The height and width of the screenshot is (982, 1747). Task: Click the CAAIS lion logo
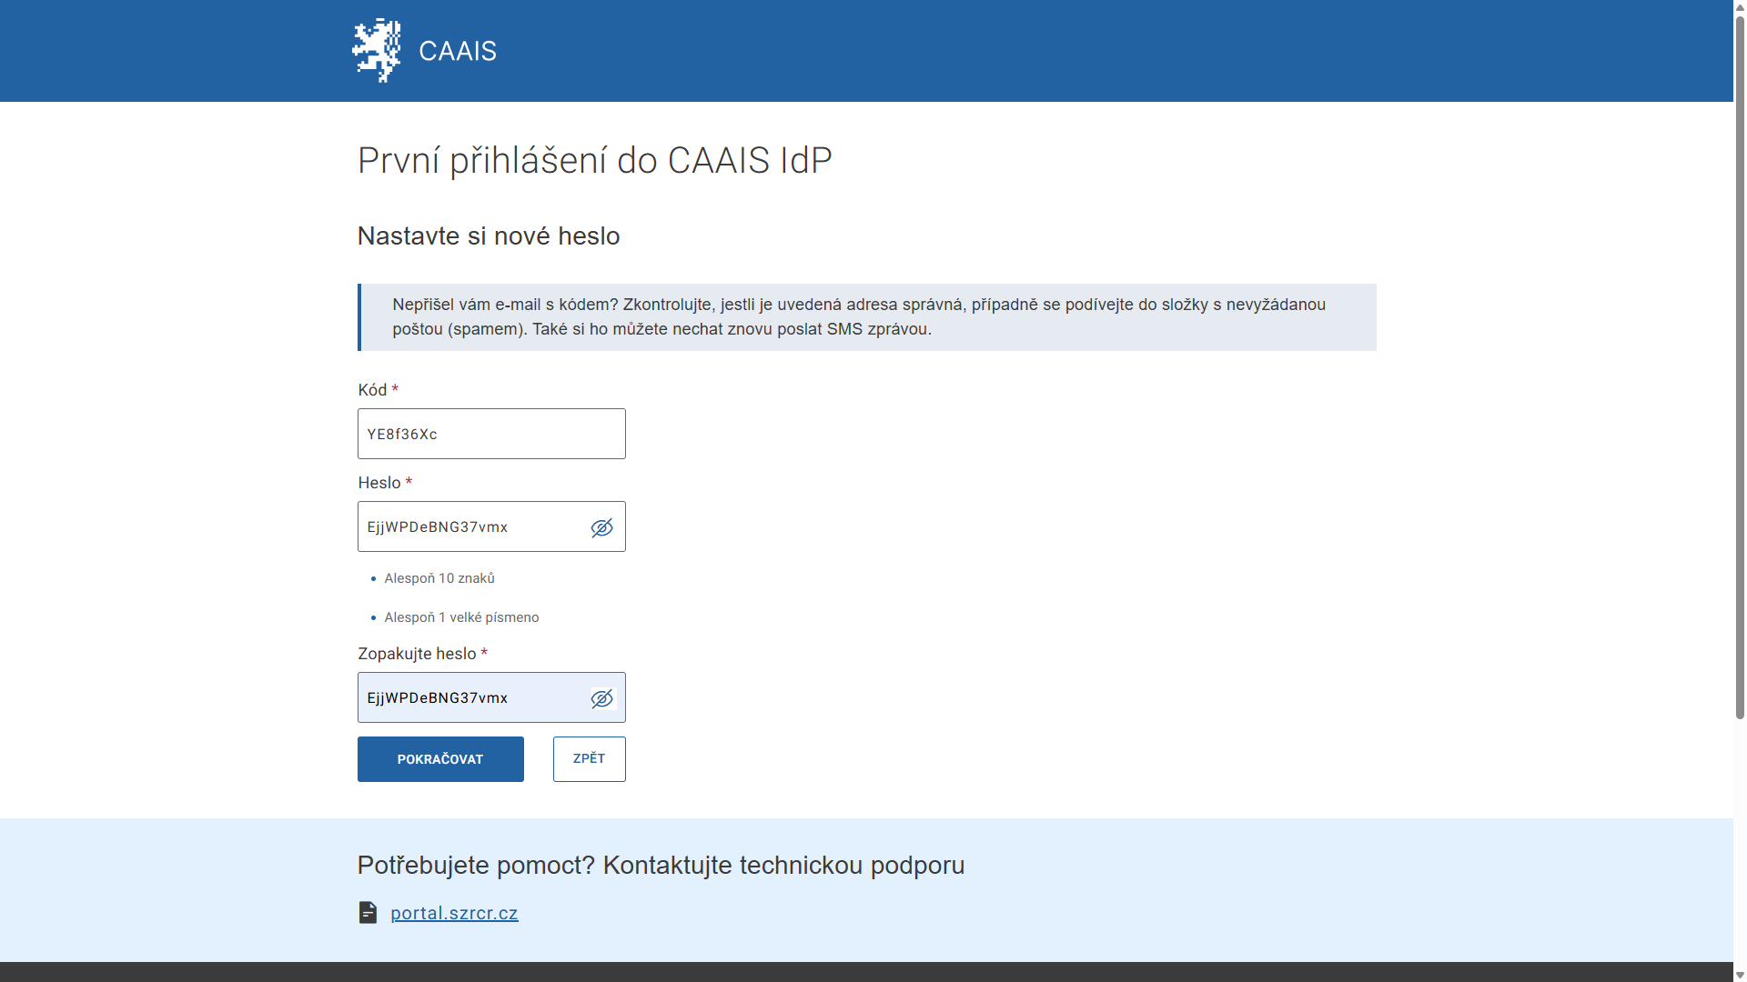pyautogui.click(x=377, y=51)
